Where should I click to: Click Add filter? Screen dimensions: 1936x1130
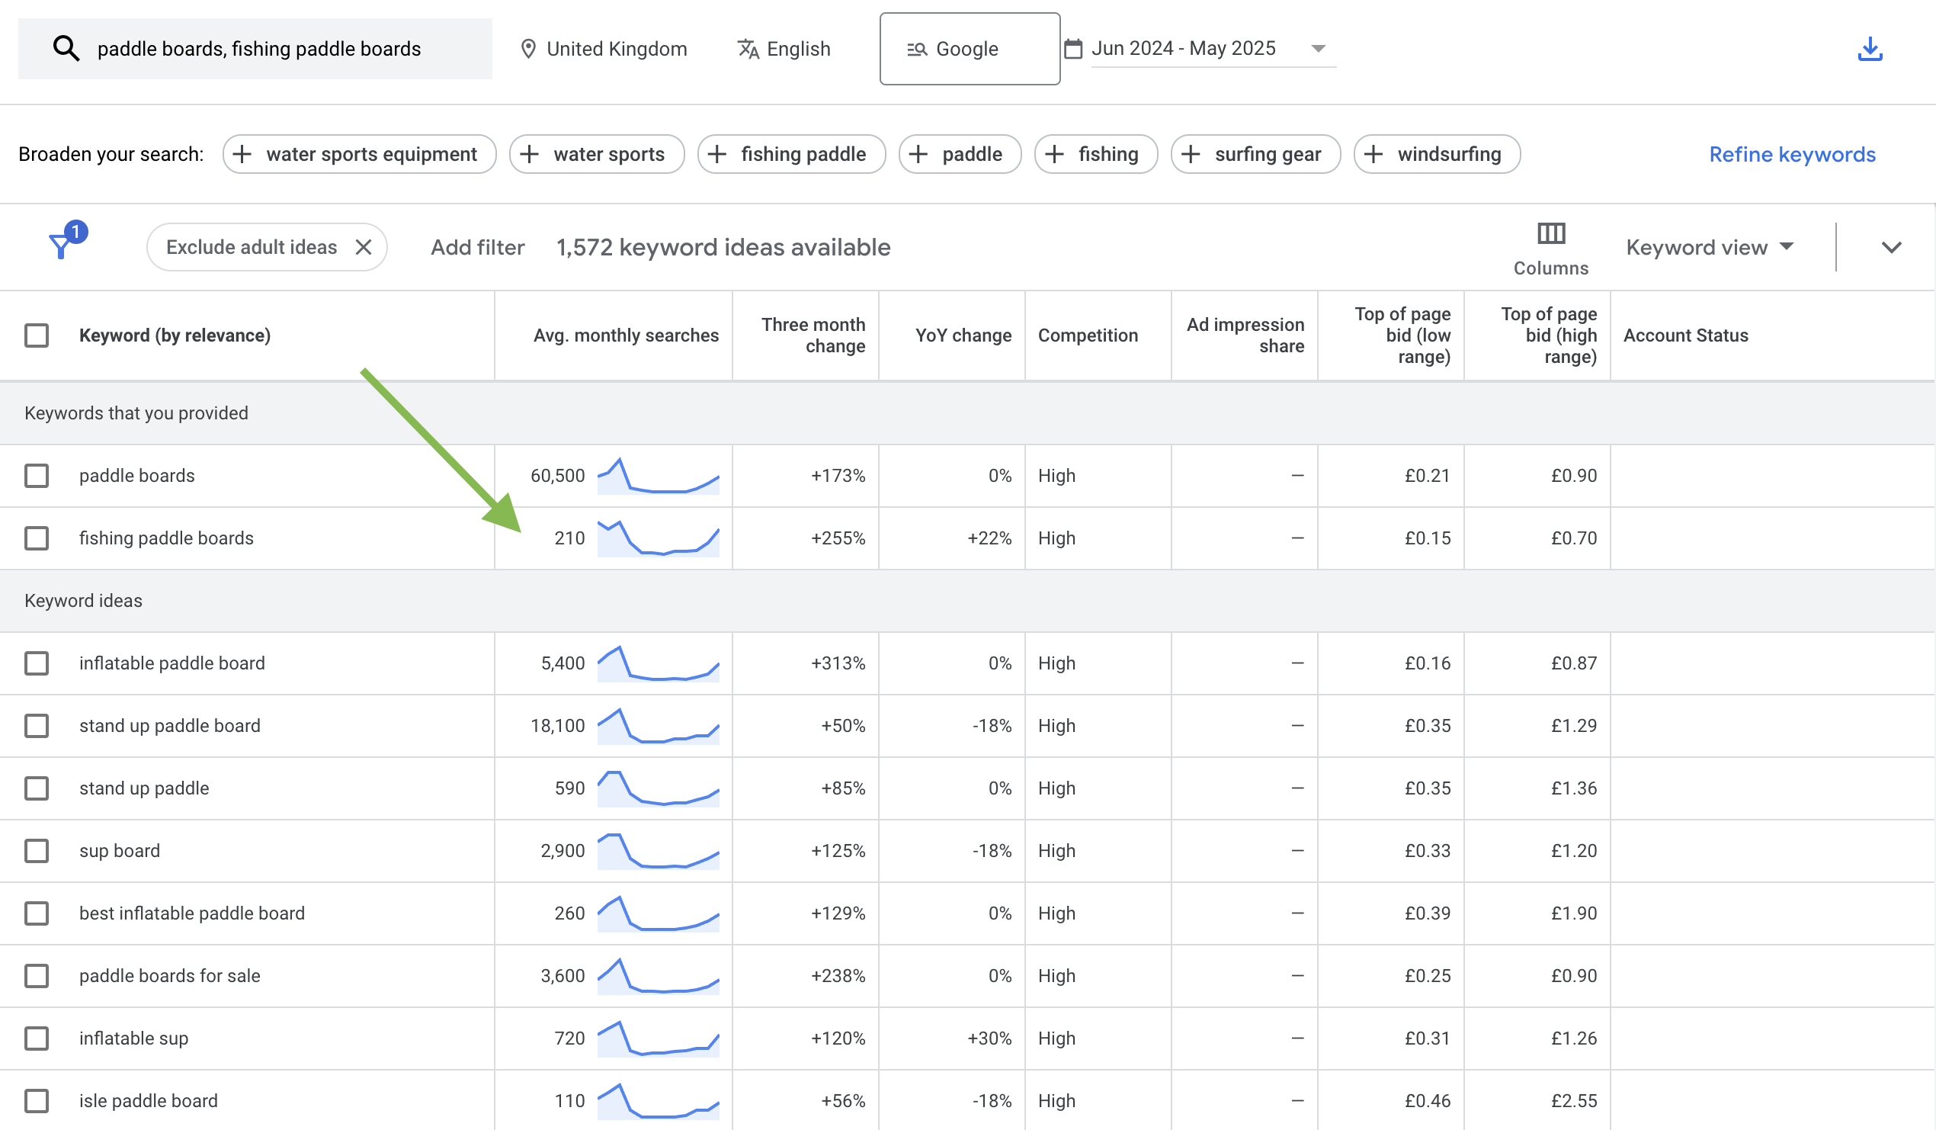(x=477, y=247)
